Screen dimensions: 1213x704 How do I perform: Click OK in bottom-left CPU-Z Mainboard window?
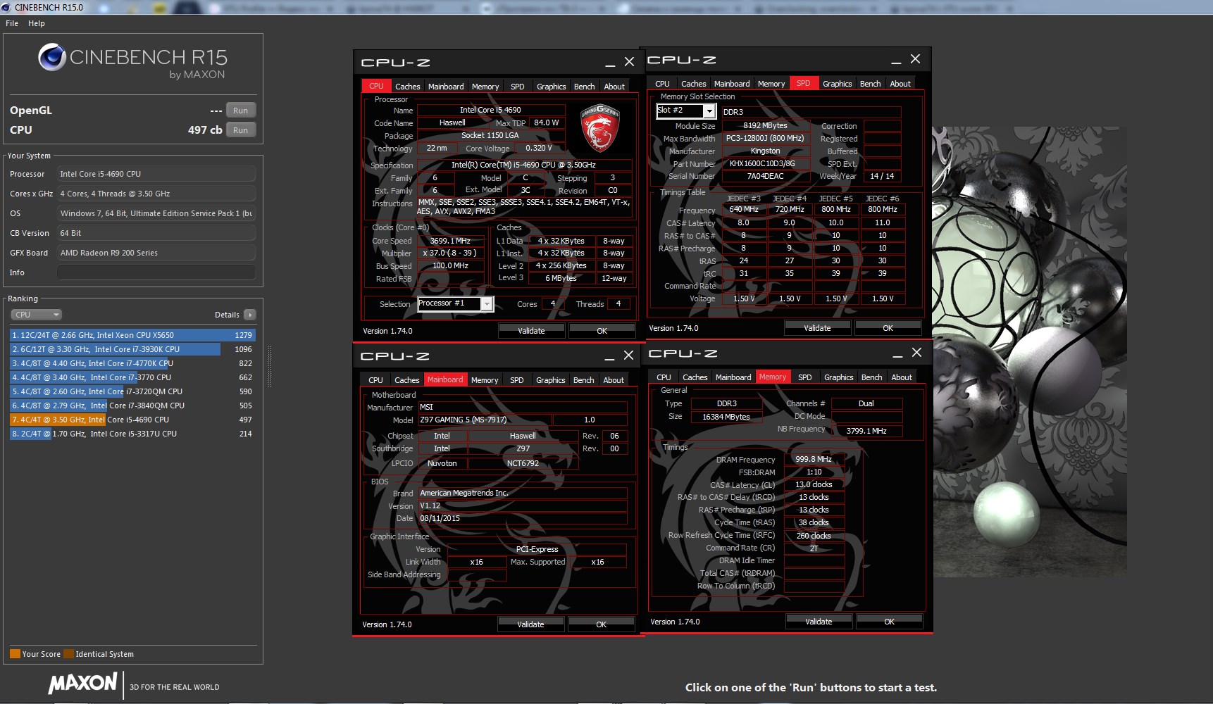tap(601, 624)
